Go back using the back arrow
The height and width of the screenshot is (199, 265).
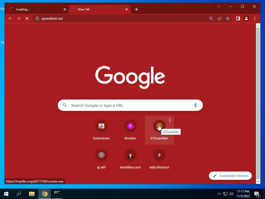[10, 18]
